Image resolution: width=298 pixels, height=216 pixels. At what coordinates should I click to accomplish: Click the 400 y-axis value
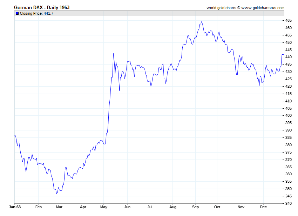coord(288,115)
